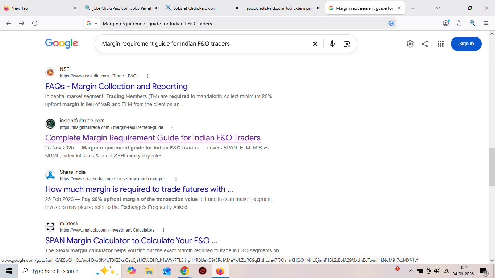Reload the current page
This screenshot has width=495, height=278.
pos(35,23)
